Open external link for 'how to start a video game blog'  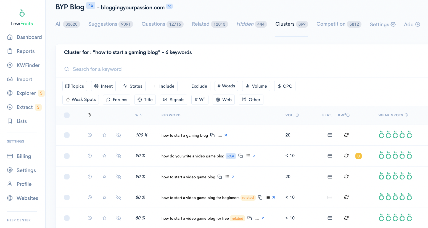pos(233,177)
